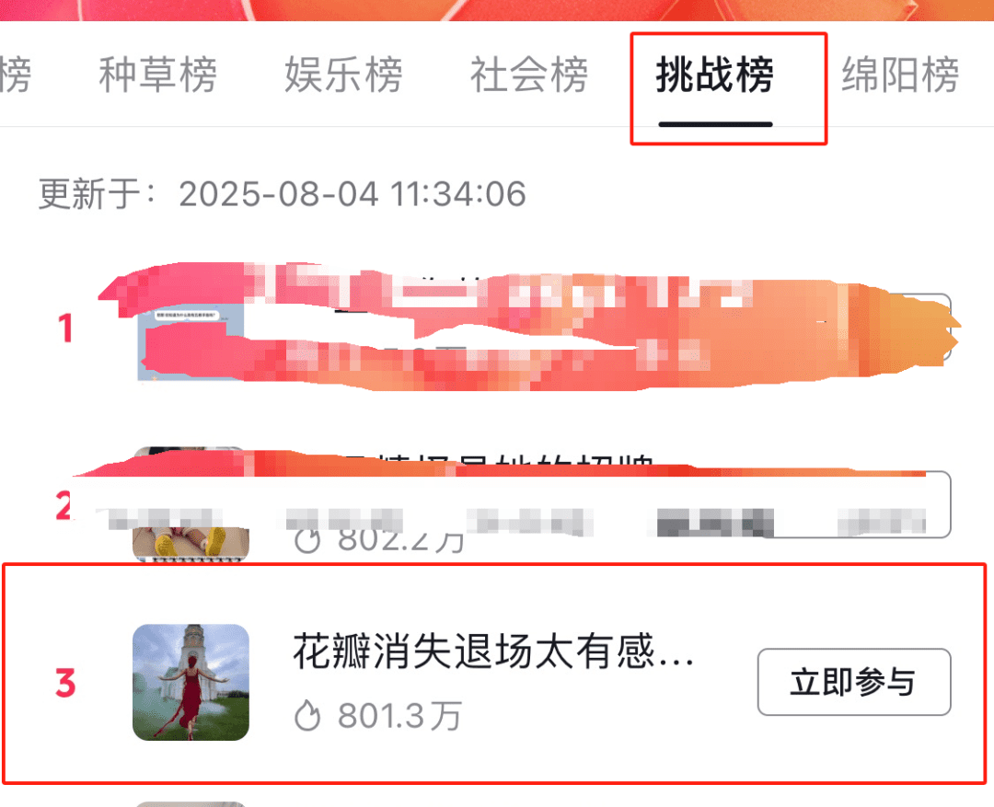Image resolution: width=994 pixels, height=807 pixels.
Task: Open the 花瓣消失退场太有感 challenge title
Action: [x=493, y=651]
